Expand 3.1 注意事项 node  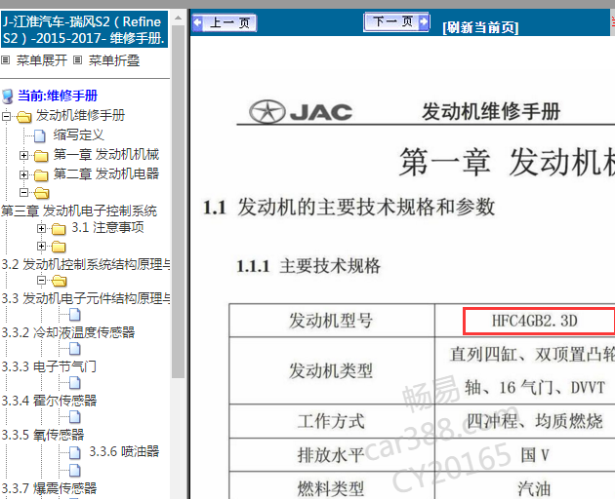click(42, 228)
